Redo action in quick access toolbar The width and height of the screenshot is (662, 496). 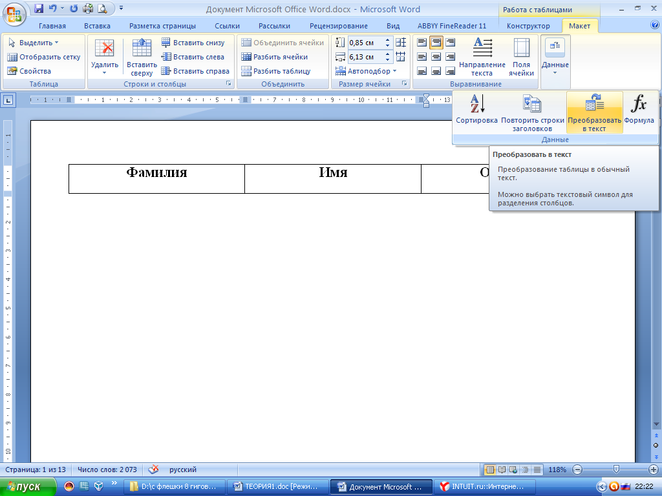[x=74, y=8]
